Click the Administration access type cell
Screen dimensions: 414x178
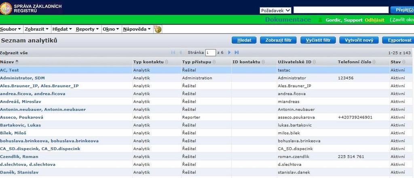point(197,78)
